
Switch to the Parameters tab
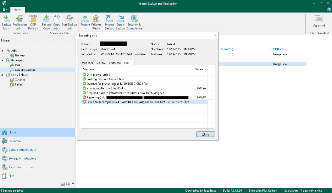(x=114, y=63)
